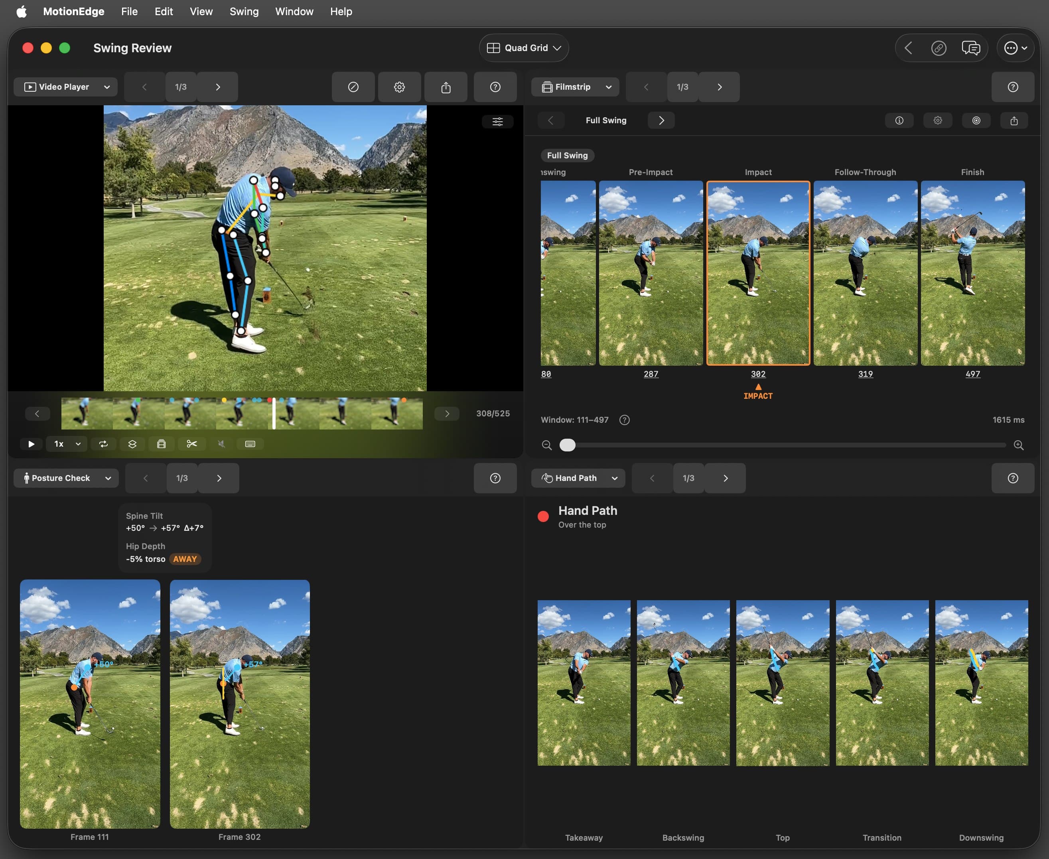
Task: Click the filmstrip zoom slider handle
Action: 568,445
